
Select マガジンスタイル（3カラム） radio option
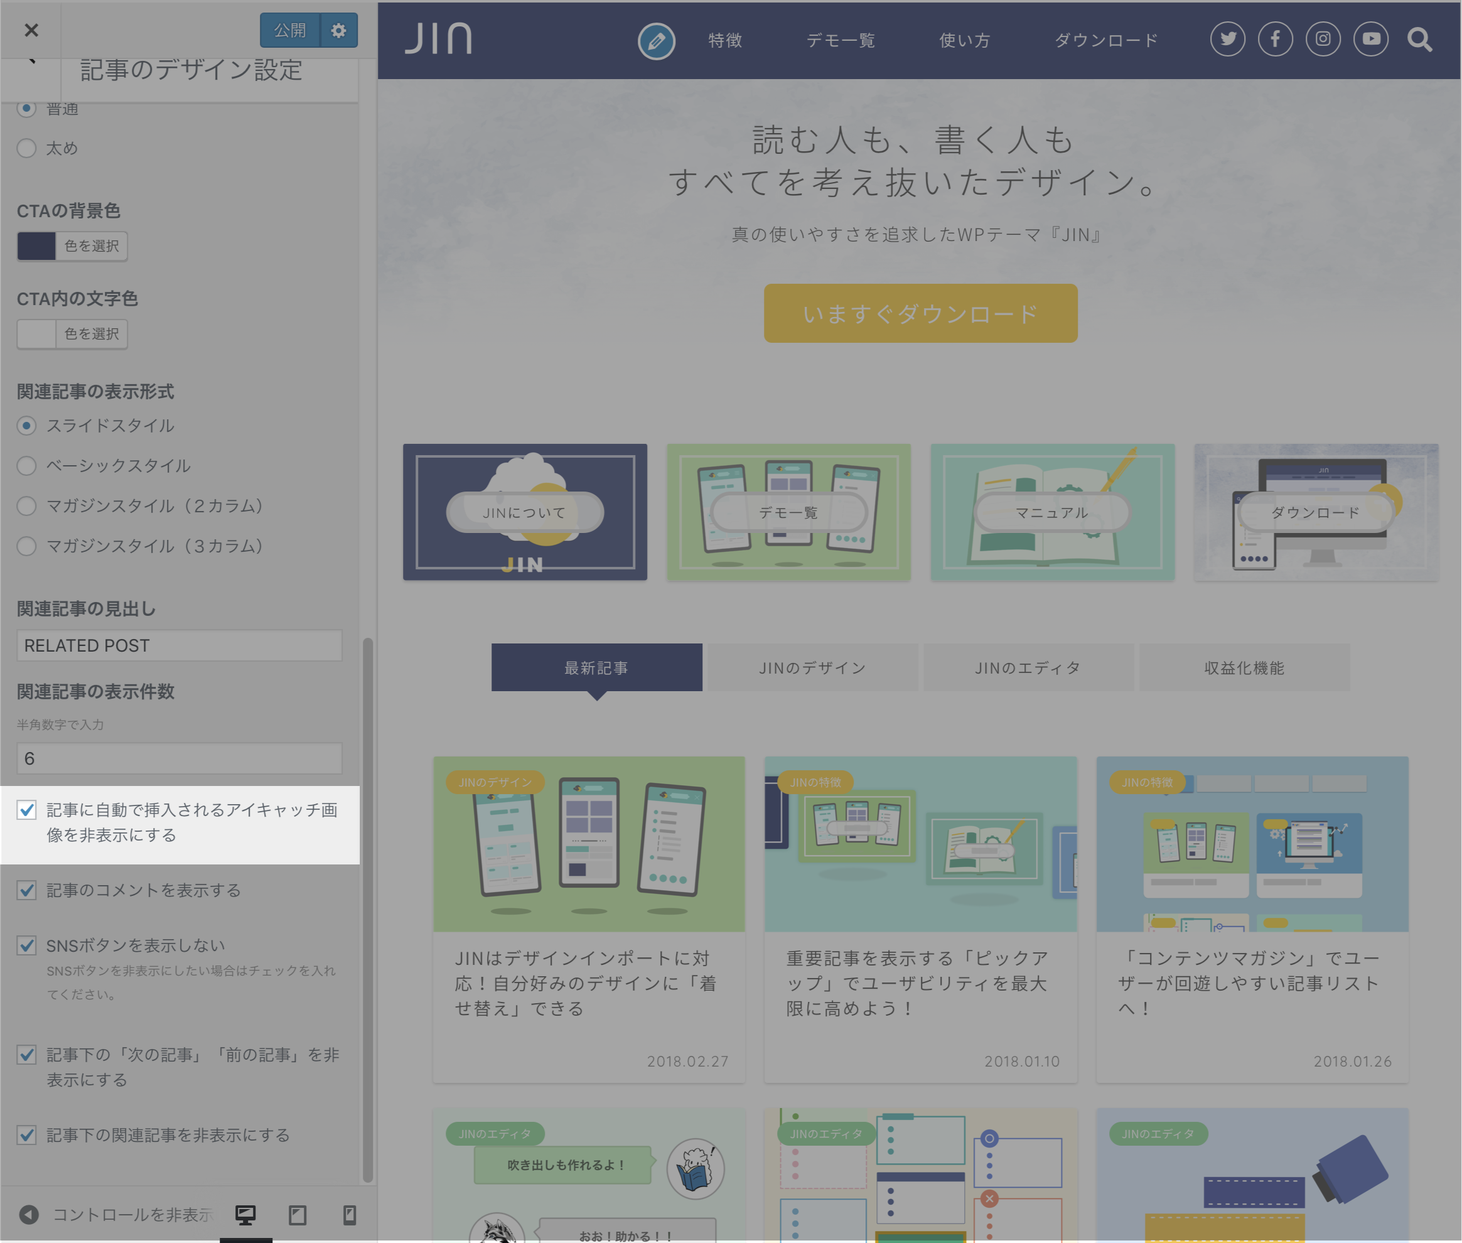pyautogui.click(x=27, y=546)
